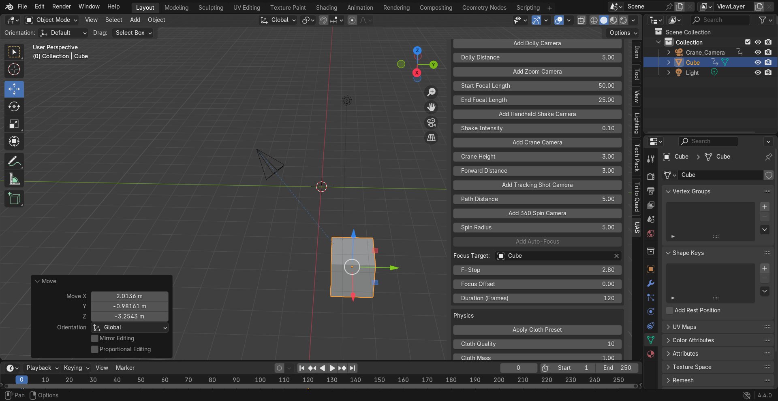The image size is (778, 401).
Task: Open the Transform Orientation dropdown showing Global
Action: (278, 20)
